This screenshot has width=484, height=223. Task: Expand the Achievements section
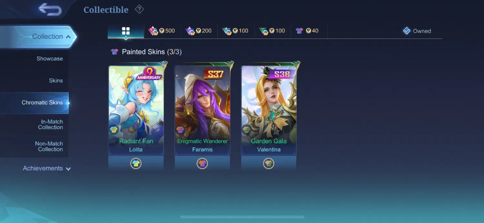point(47,168)
